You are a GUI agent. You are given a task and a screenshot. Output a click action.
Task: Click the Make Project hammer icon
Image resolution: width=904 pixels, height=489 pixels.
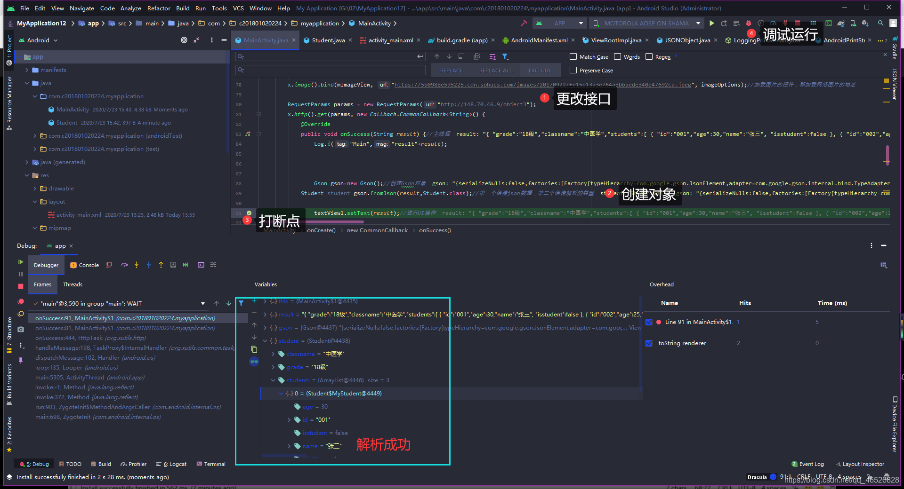(524, 23)
